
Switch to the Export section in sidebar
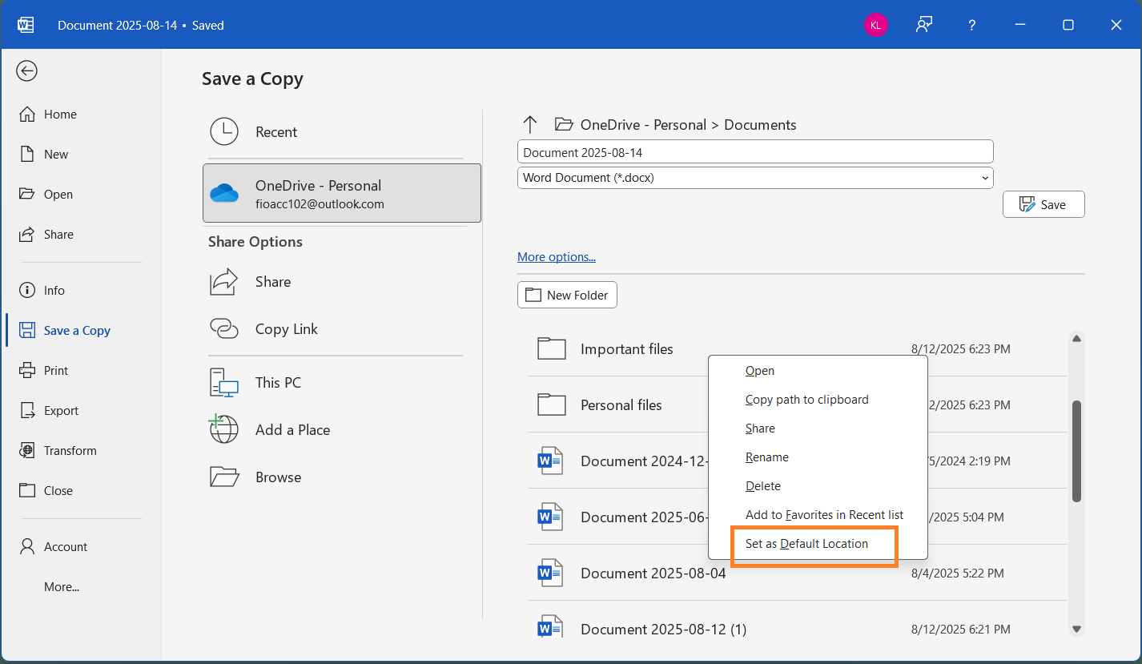(60, 410)
